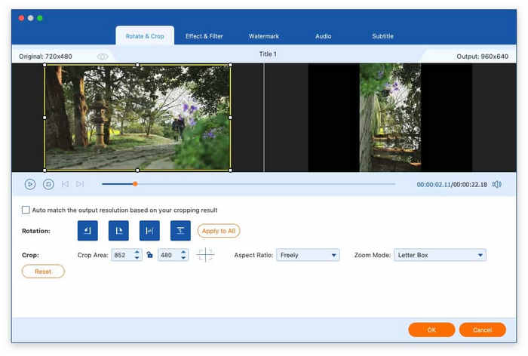Increase crop width with stepper arrow

[x=137, y=252]
